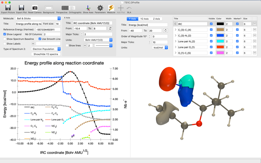Adjust Y Axis Major Ticks stepper
Screen dimensions: 261x163
tap(149, 42)
